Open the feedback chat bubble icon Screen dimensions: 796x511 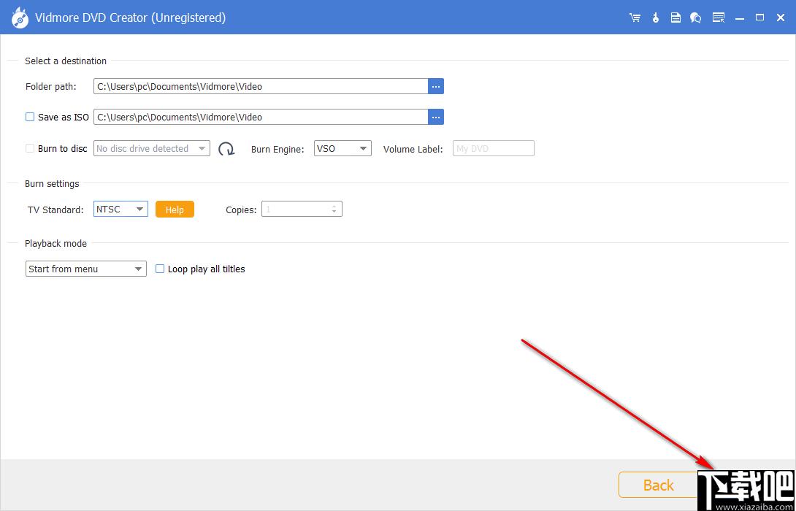click(695, 18)
